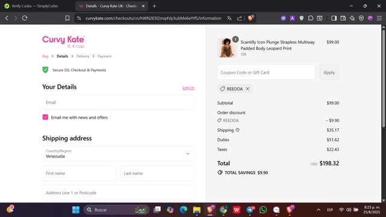This screenshot has height=217, width=386.
Task: Click the Last name field
Action: 157,173
